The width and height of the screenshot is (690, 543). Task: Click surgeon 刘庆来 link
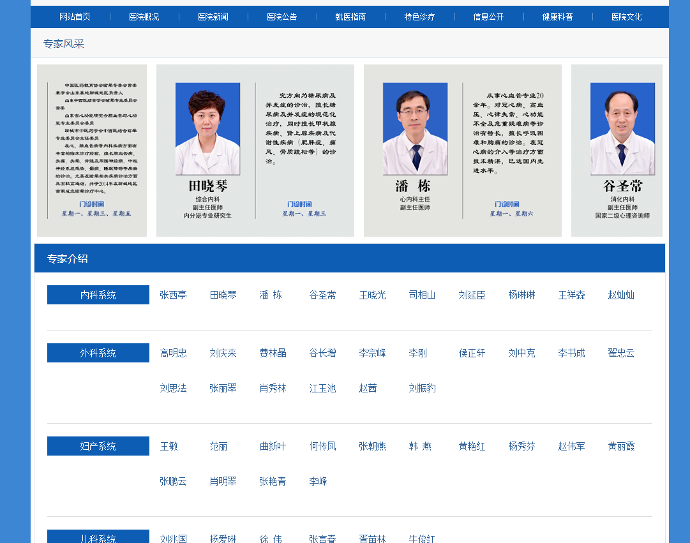click(x=223, y=353)
